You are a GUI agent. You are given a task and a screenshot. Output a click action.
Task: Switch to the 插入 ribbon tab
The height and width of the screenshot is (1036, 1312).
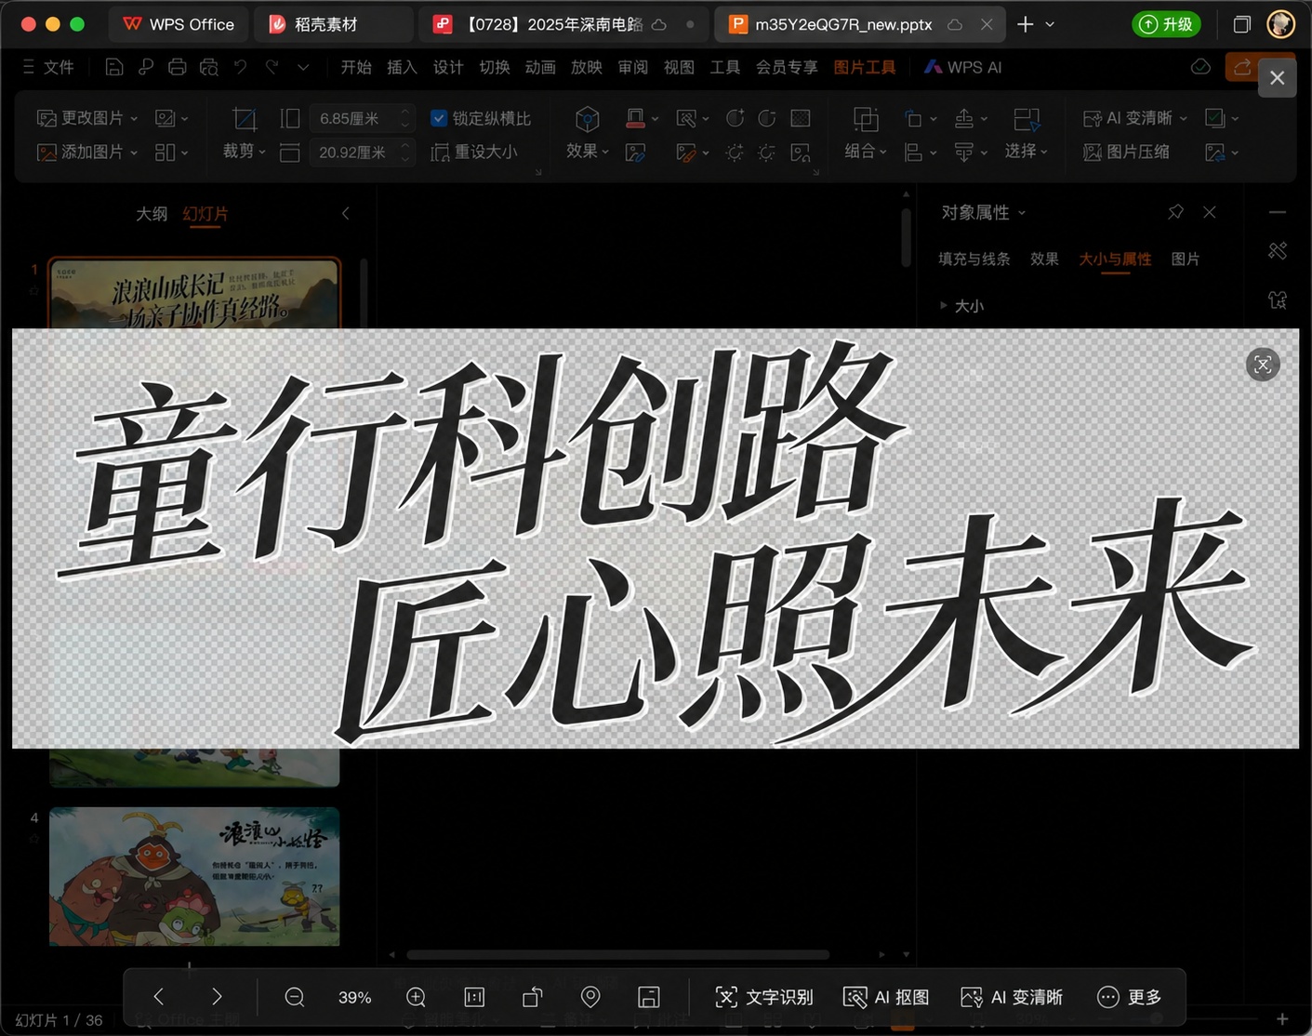pos(402,67)
